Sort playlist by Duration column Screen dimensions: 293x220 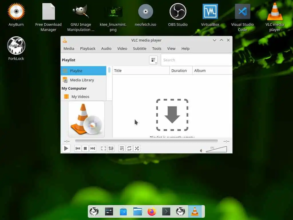[181, 70]
